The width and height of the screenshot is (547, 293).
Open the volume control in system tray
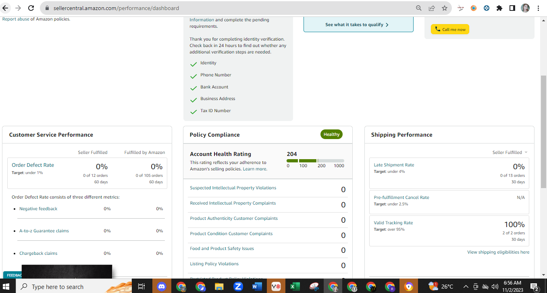click(x=495, y=287)
